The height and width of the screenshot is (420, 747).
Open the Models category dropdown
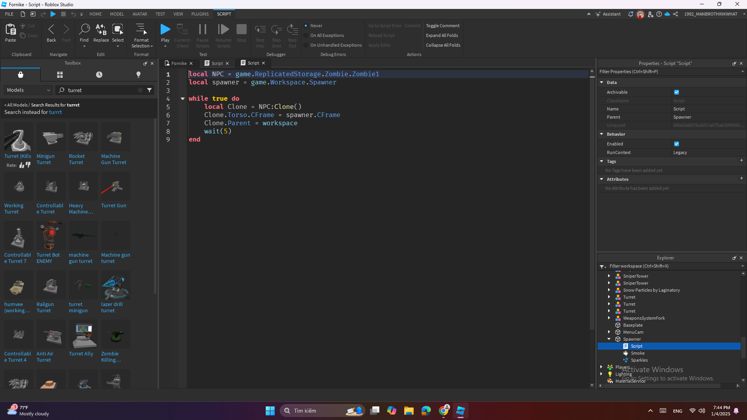[x=28, y=90]
